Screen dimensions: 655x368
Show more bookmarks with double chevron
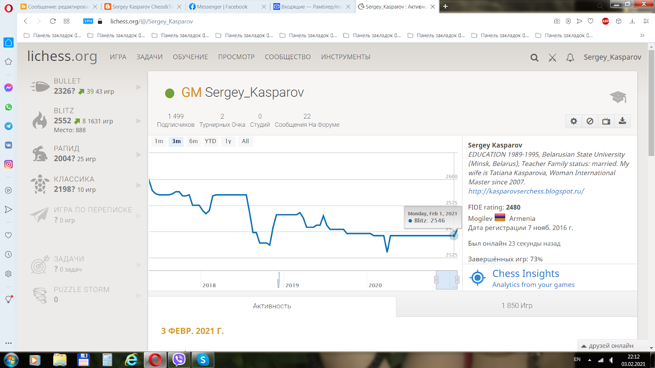pyautogui.click(x=642, y=35)
